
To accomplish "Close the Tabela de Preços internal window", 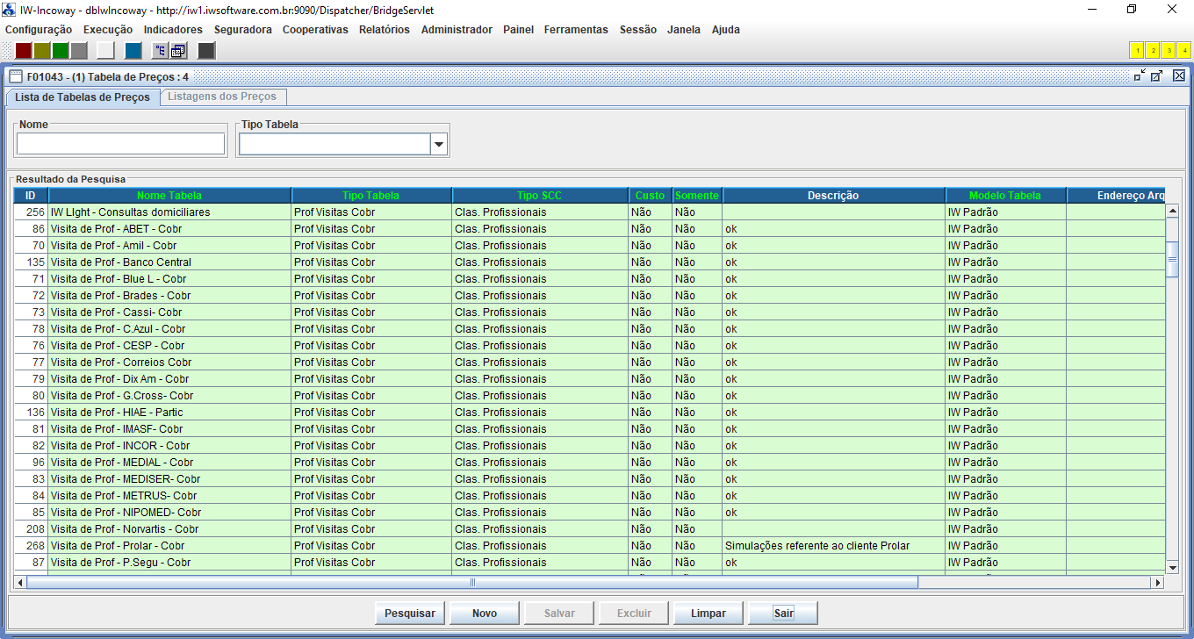I will 1178,76.
